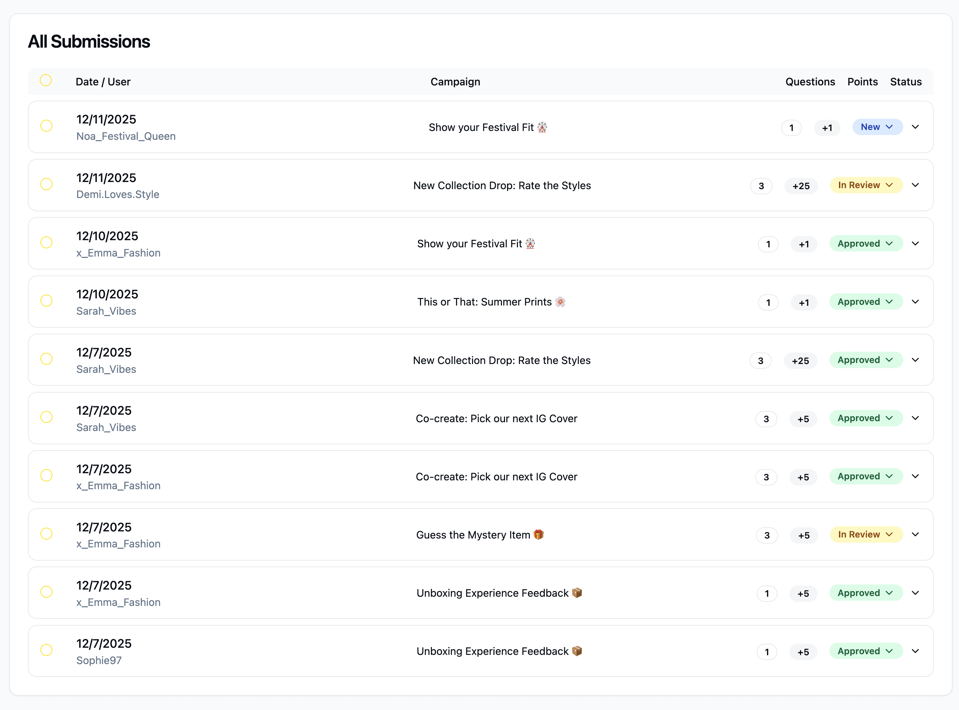Click the Sophie97 username link
The height and width of the screenshot is (710, 959).
tap(99, 661)
